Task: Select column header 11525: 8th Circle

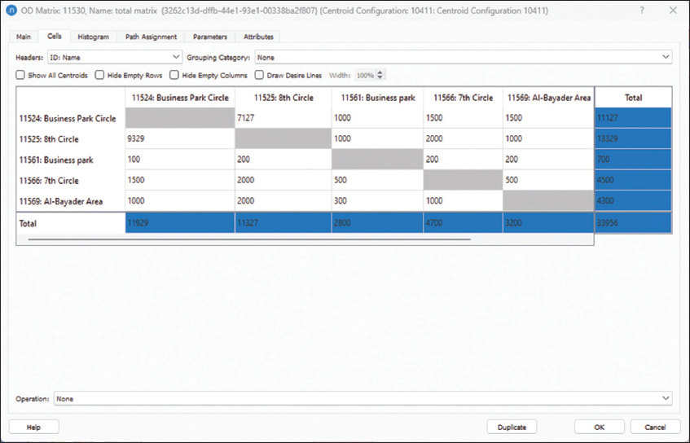Action: [x=283, y=98]
